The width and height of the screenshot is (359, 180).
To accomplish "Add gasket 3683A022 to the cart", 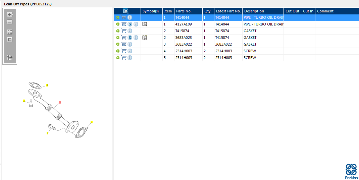I will pos(124,44).
